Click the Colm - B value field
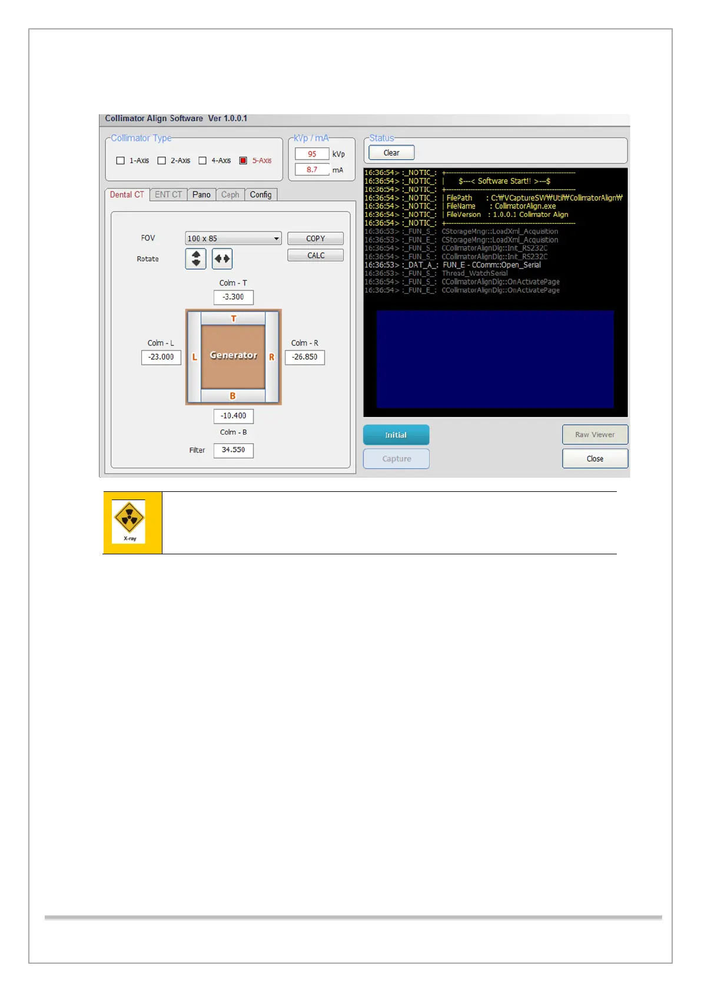 point(234,416)
